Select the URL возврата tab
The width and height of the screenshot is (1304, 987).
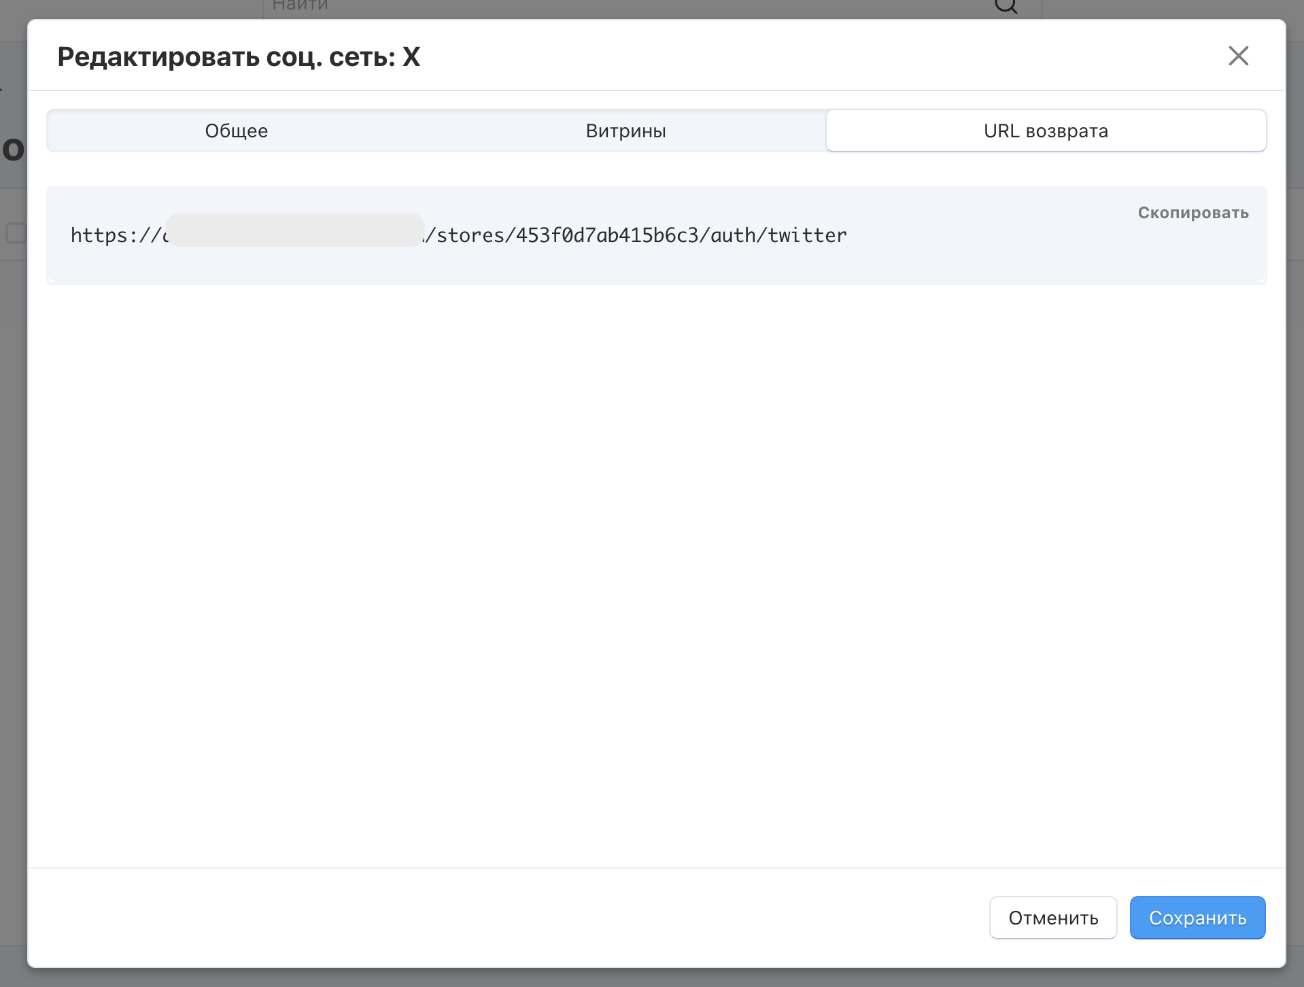[x=1045, y=131]
